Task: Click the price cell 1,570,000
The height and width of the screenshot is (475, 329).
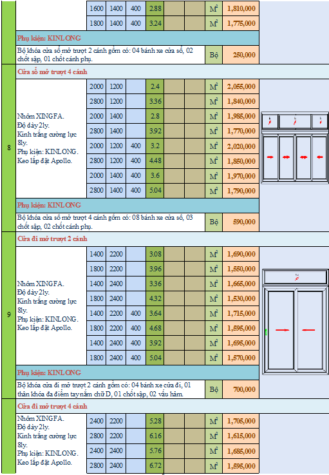Action: coord(241,358)
